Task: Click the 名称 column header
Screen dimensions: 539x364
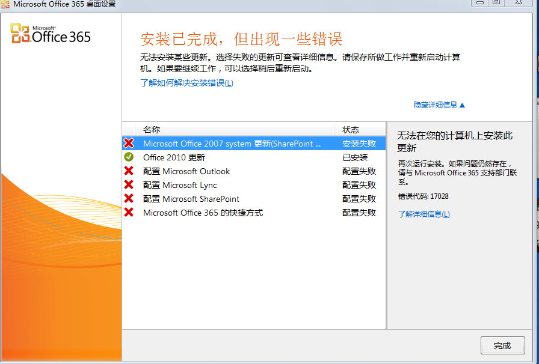Action: [x=234, y=130]
